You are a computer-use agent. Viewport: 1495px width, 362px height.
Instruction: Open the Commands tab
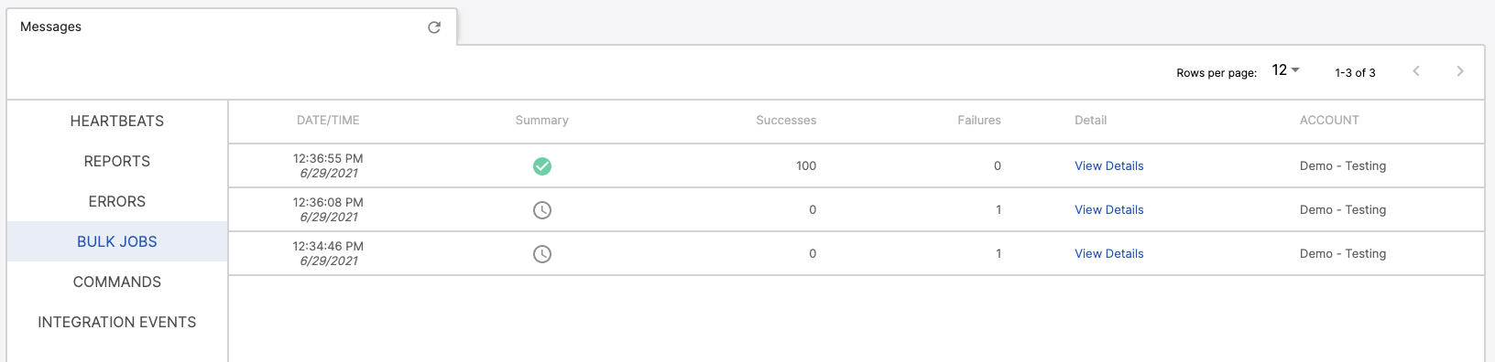[117, 282]
